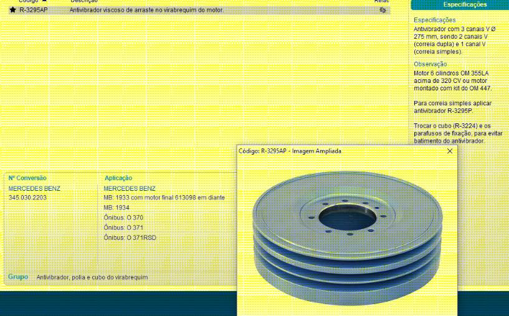This screenshot has width=509, height=316.
Task: Select the Ônibus: O 370 entry
Action: pyautogui.click(x=123, y=218)
